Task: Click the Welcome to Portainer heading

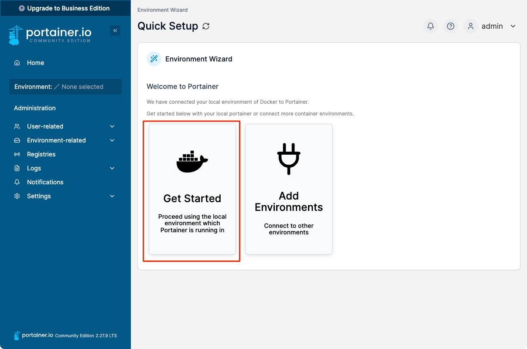Action: tap(182, 86)
